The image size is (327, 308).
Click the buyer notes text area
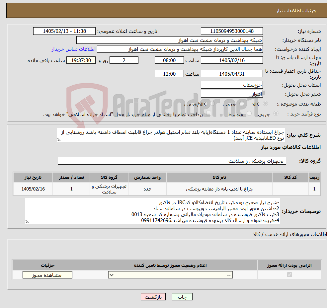click(152, 211)
